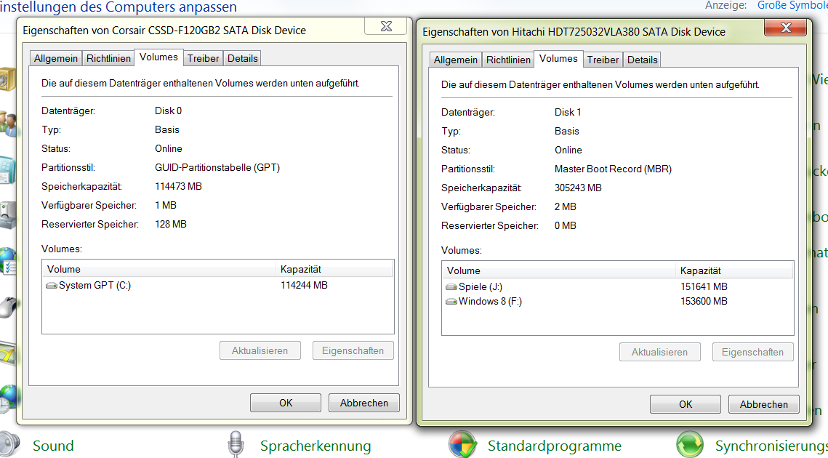Viewport: 828px width, 458px height.
Task: Click Kapazität column header in Corsair list
Action: pyautogui.click(x=334, y=269)
